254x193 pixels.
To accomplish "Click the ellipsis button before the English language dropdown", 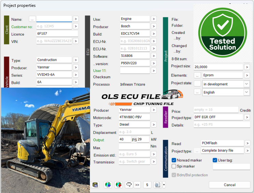I will [x=197, y=92].
